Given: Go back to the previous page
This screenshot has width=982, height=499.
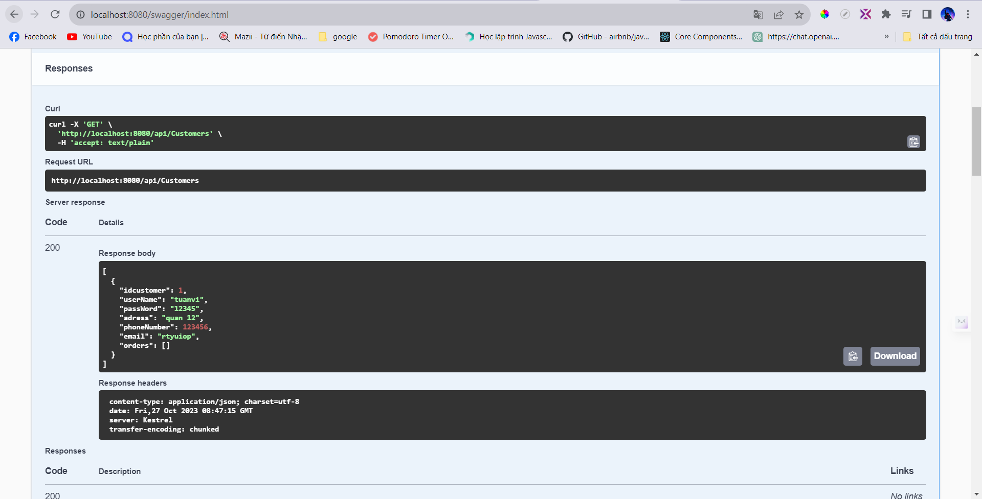Looking at the screenshot, I should click(x=14, y=14).
